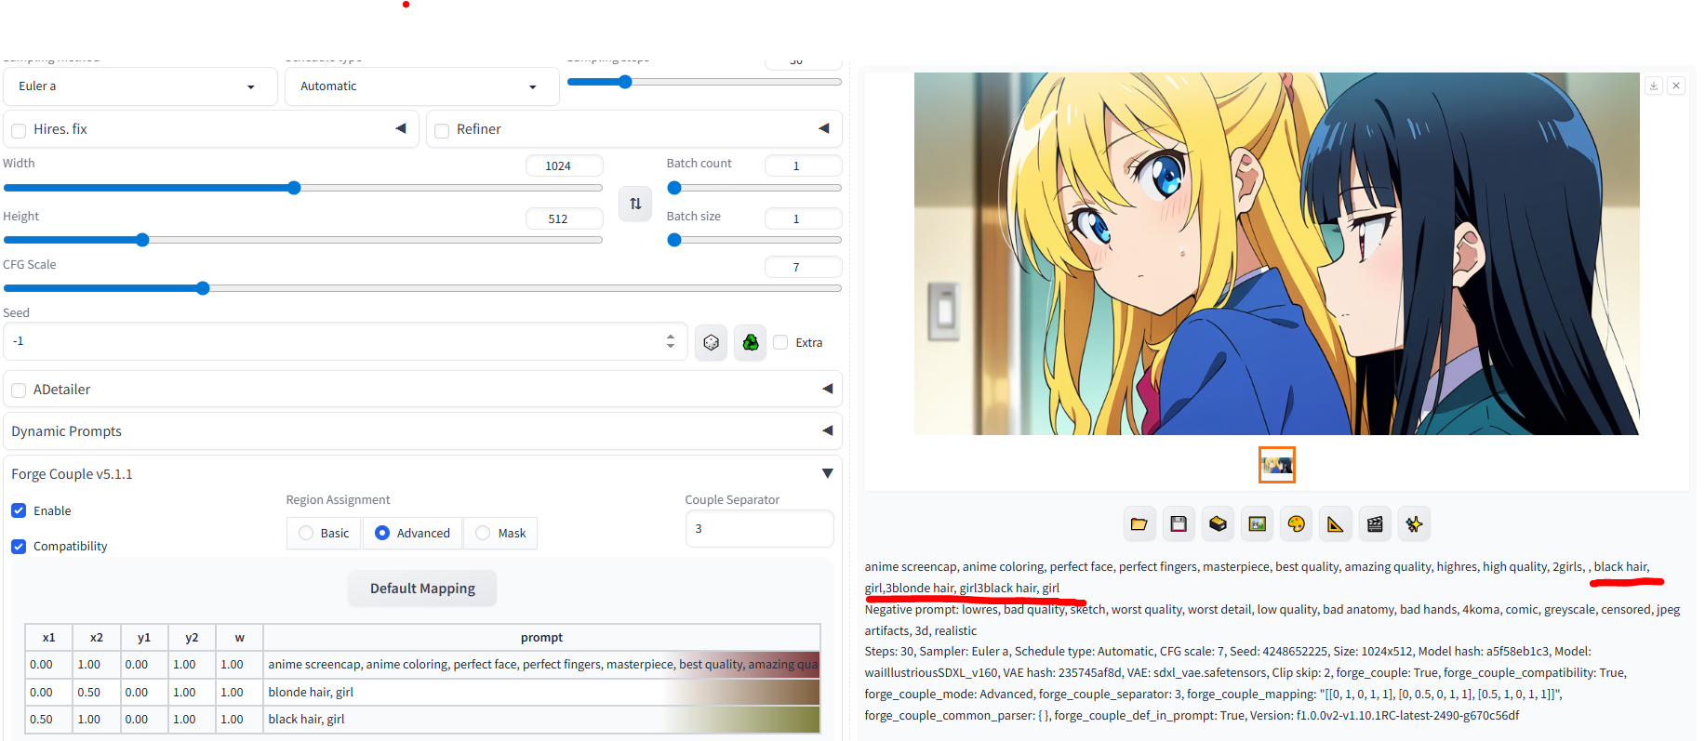Expand the ADetailer panel arrow
The width and height of the screenshot is (1705, 741).
(x=827, y=389)
